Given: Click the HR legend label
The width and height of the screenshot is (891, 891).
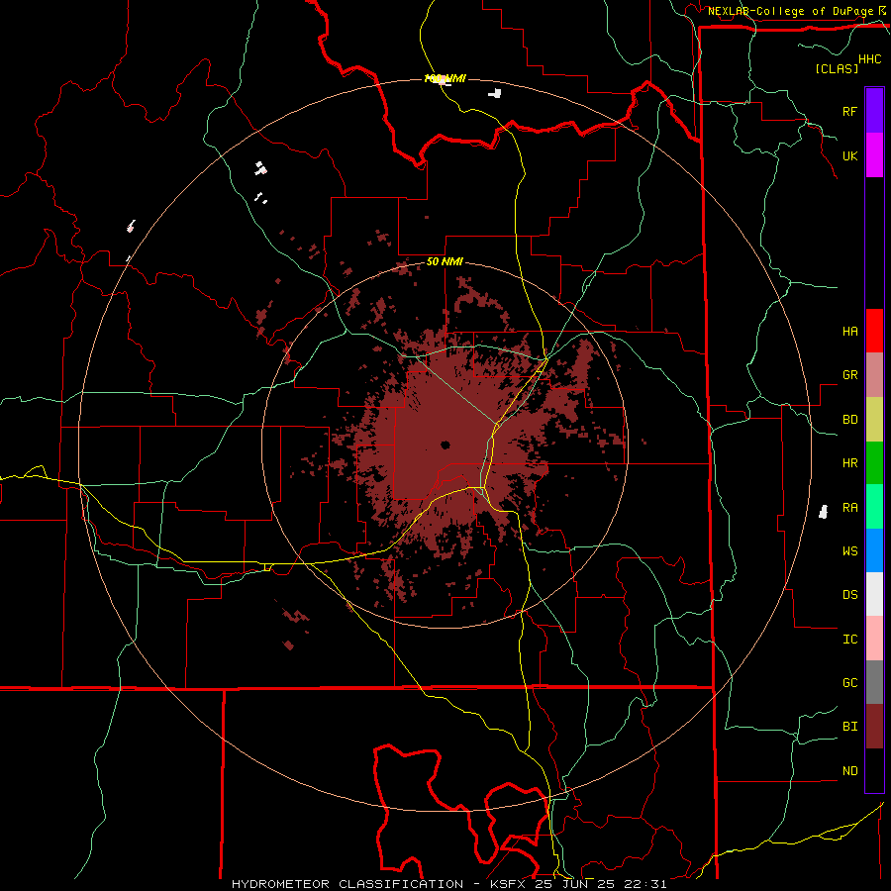Looking at the screenshot, I should pyautogui.click(x=849, y=463).
